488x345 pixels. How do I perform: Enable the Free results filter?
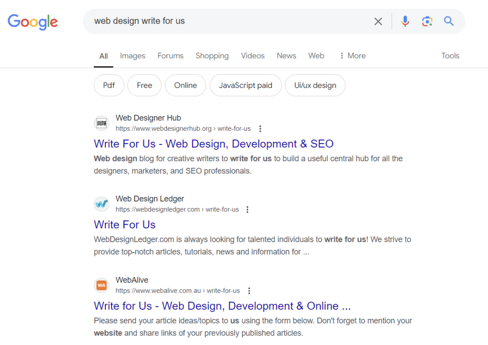click(x=144, y=85)
